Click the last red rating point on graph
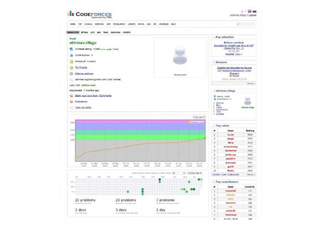The height and width of the screenshot is (227, 321). point(205,138)
